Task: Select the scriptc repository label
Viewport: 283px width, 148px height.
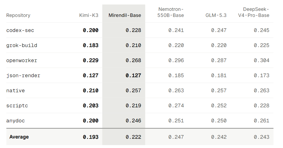Action: click(x=17, y=106)
